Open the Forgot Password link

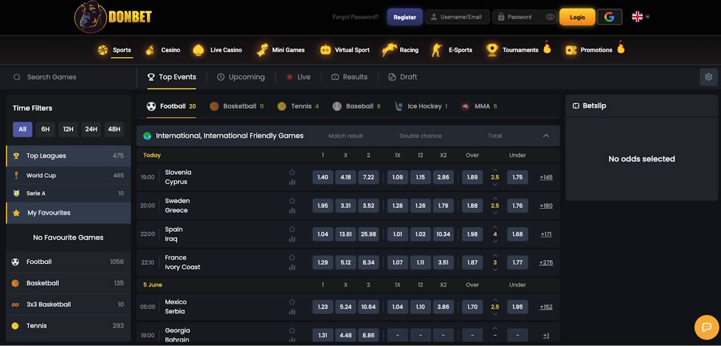(x=356, y=17)
